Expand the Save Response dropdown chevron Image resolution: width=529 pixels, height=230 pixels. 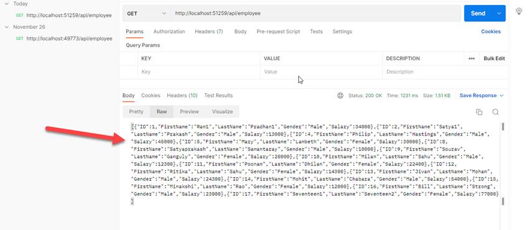(502, 96)
